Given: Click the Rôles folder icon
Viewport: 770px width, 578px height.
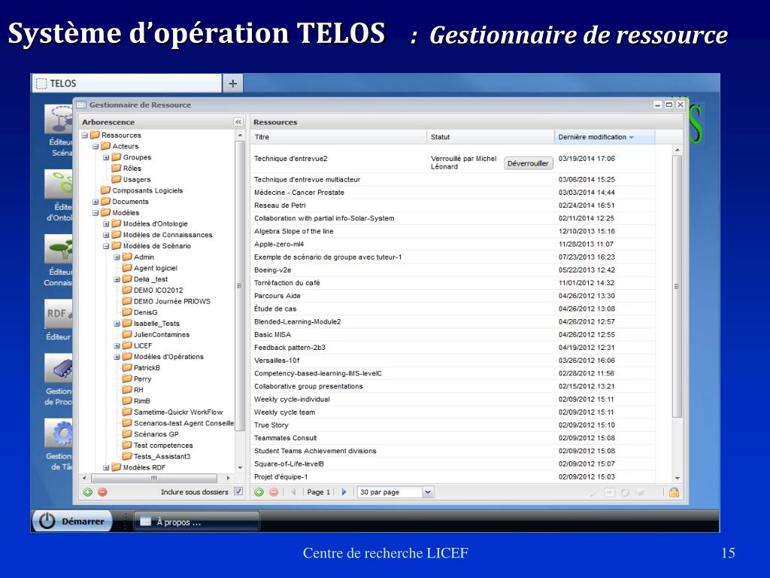Looking at the screenshot, I should (117, 168).
